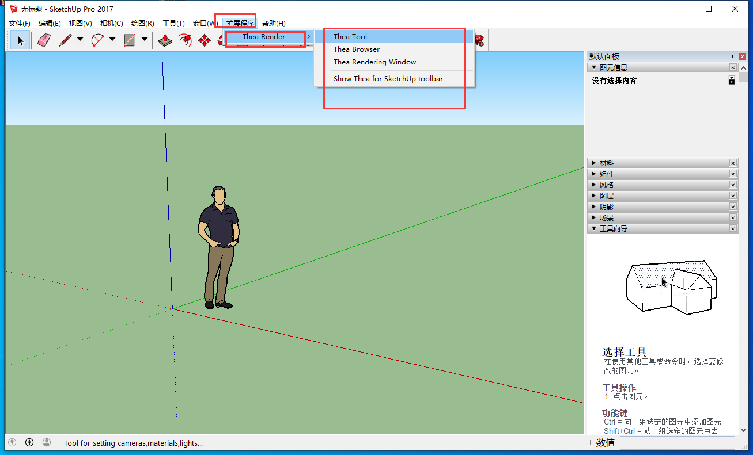This screenshot has width=753, height=455.
Task: Open the 绘图(R) menu
Action: 143,24
